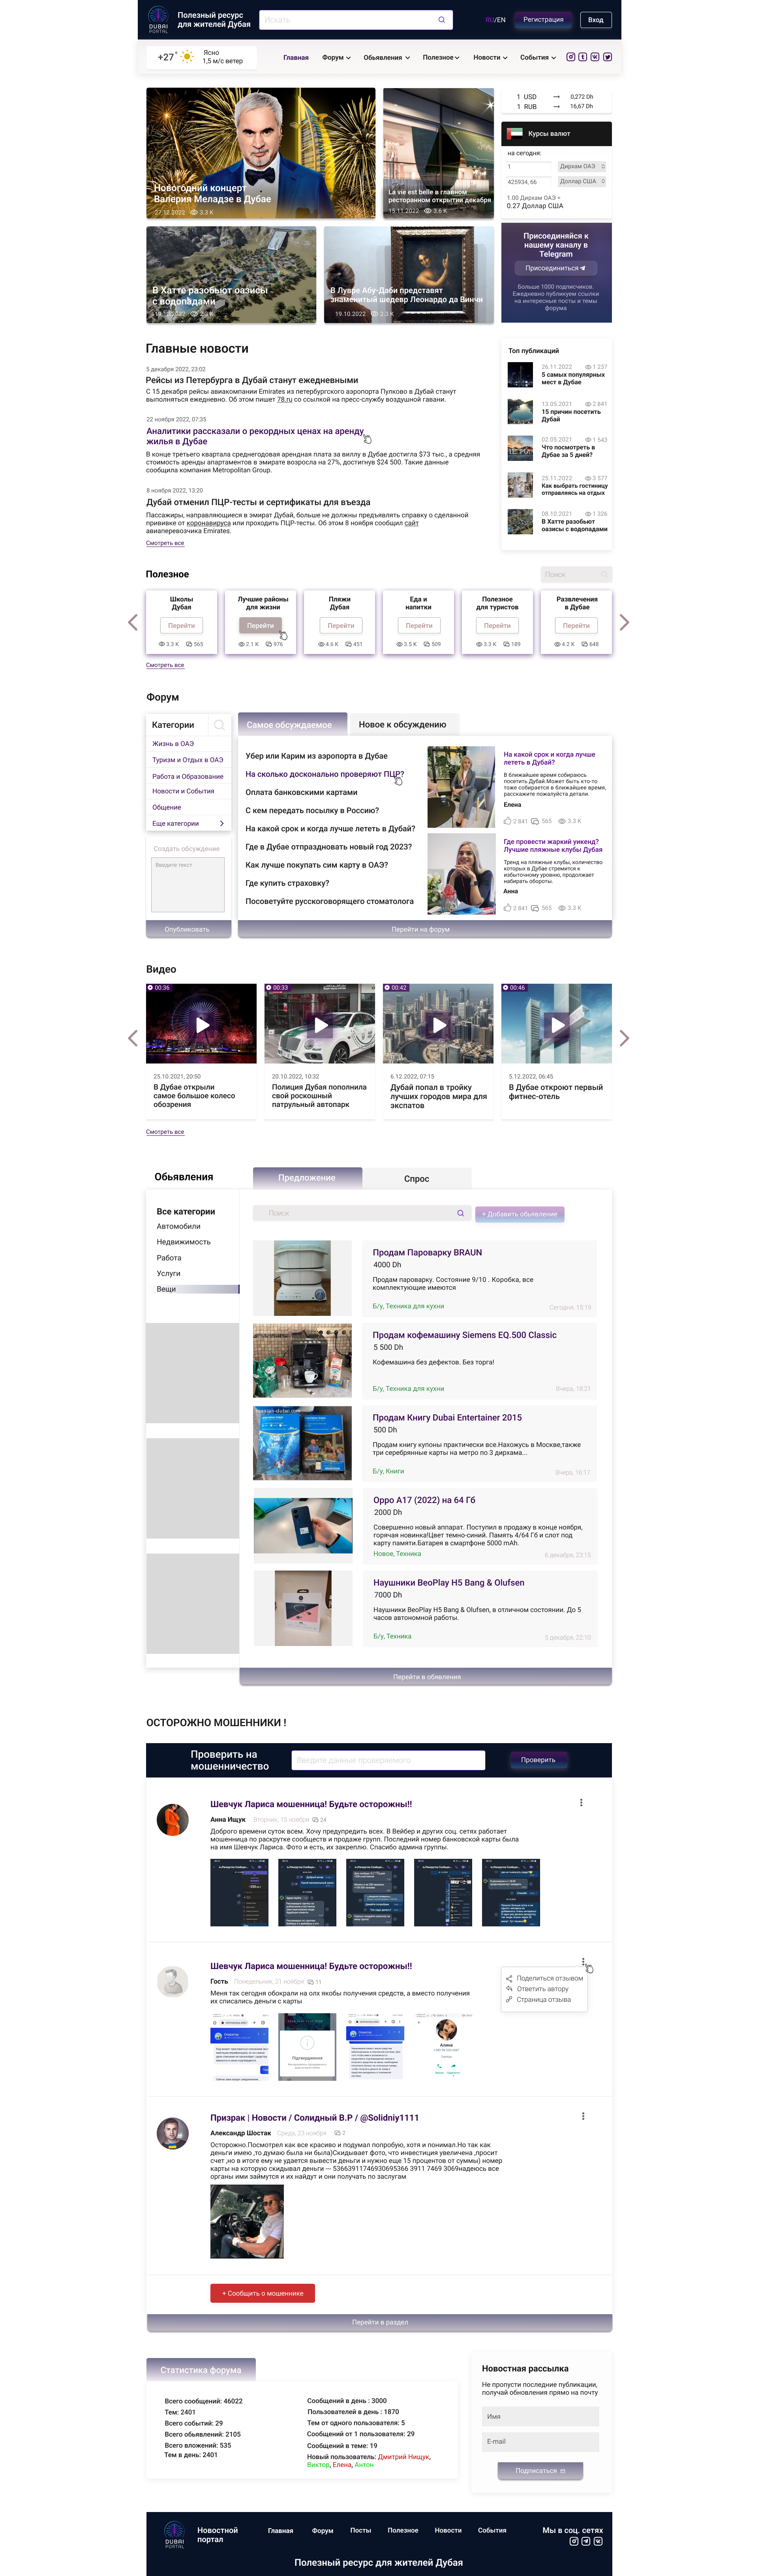Viewport: 758px width, 2576px height.
Task: Click Присоединиться Telegram button
Action: pyautogui.click(x=556, y=268)
